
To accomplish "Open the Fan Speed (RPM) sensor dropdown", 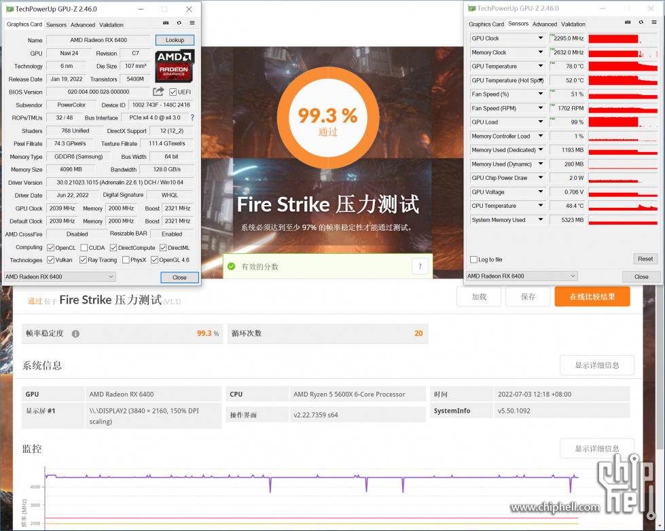I will [541, 108].
